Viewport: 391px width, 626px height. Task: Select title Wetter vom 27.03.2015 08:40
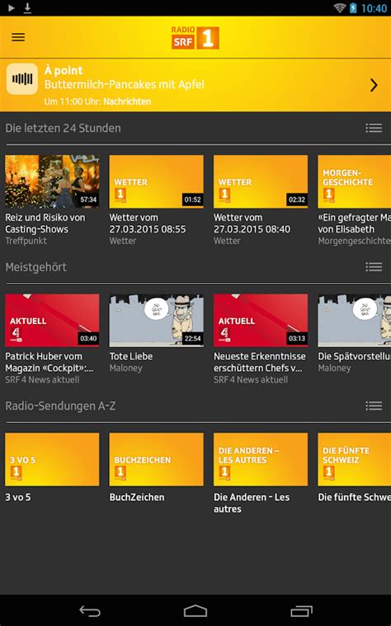tap(252, 224)
